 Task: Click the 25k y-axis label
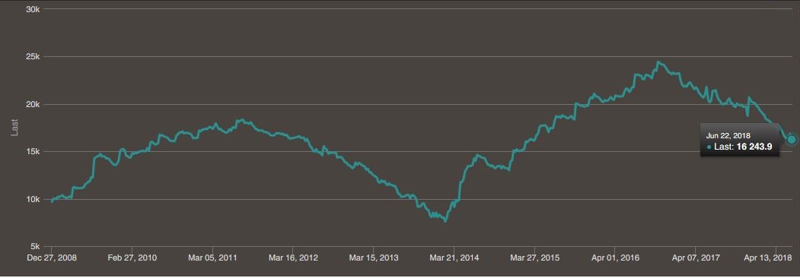click(33, 56)
